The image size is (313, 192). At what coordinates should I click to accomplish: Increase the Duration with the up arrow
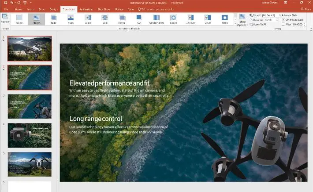[277, 19]
